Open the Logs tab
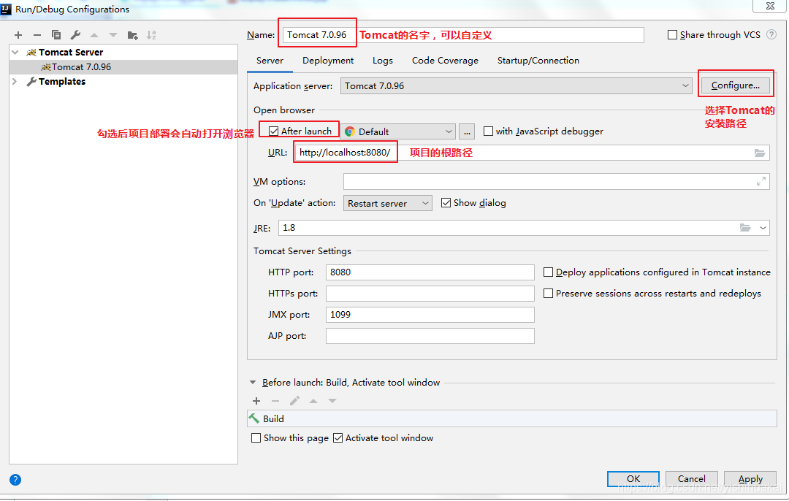Screen dimensions: 789x501 point(382,61)
